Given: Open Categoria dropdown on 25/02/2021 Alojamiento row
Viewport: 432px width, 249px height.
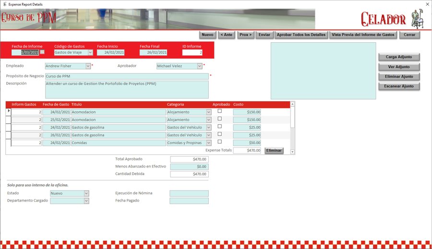Looking at the screenshot, I should [x=209, y=120].
